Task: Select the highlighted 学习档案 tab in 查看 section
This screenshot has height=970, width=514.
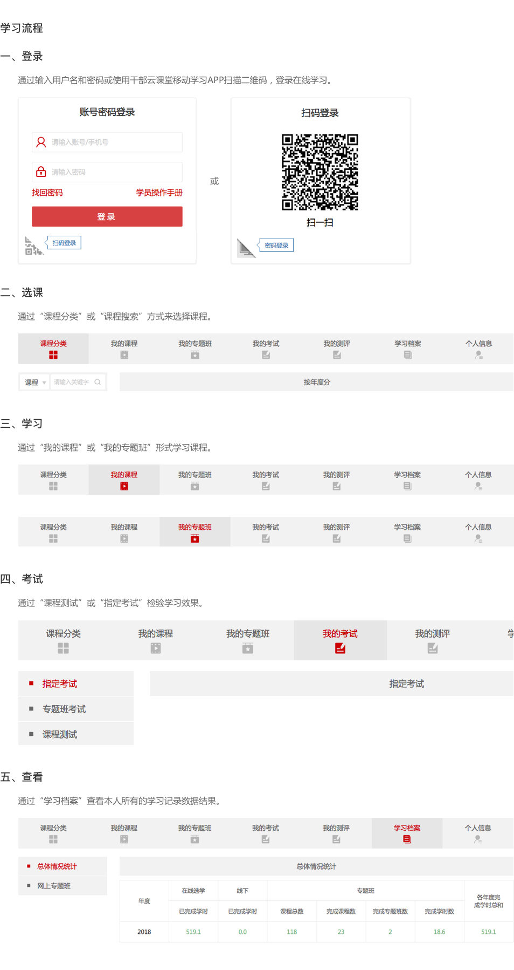Action: coord(407,833)
